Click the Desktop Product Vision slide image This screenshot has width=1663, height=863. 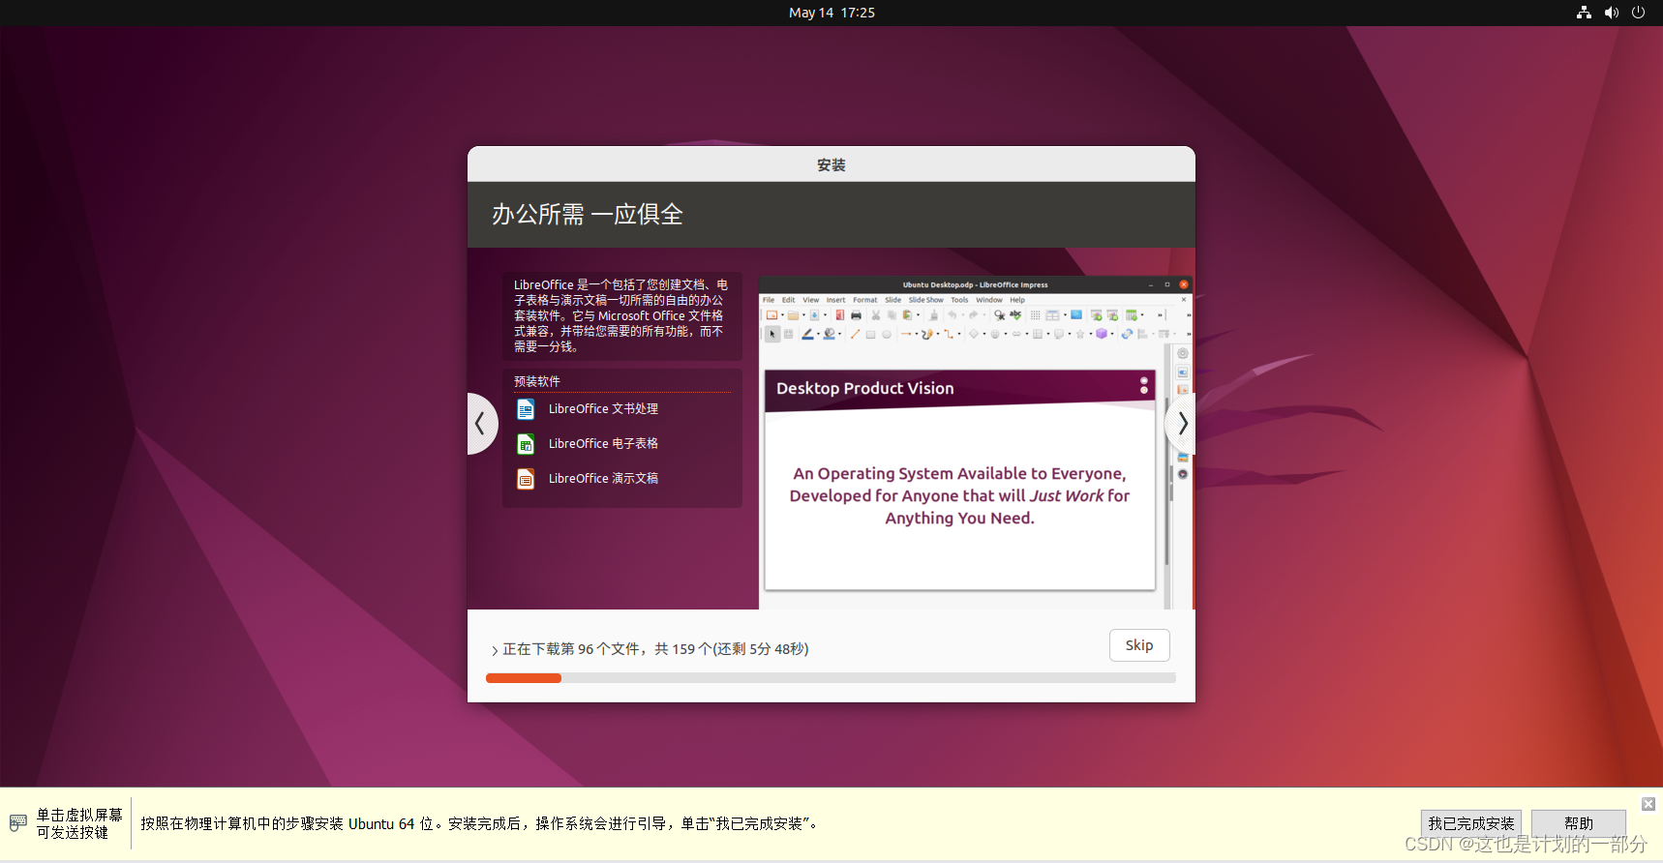point(960,479)
